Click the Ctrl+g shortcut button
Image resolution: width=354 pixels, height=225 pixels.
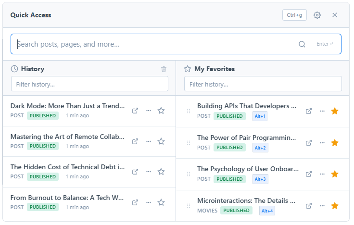pos(294,15)
